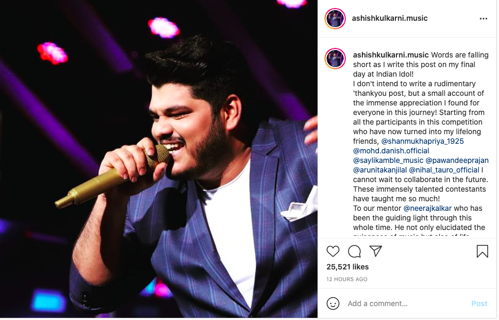Click the Post comment button
Viewport: 499px width, 320px height.
pyautogui.click(x=479, y=303)
